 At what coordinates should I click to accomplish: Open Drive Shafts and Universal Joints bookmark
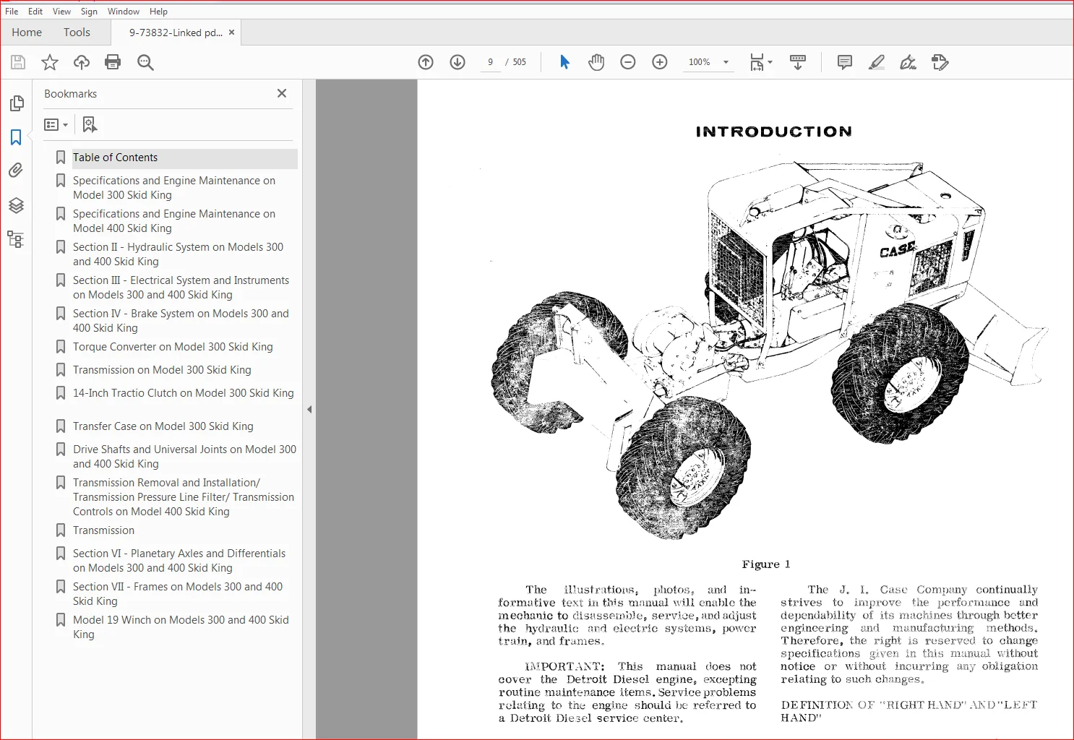pos(184,457)
